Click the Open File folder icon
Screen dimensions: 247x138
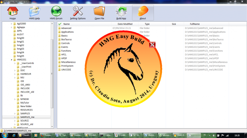99,11
